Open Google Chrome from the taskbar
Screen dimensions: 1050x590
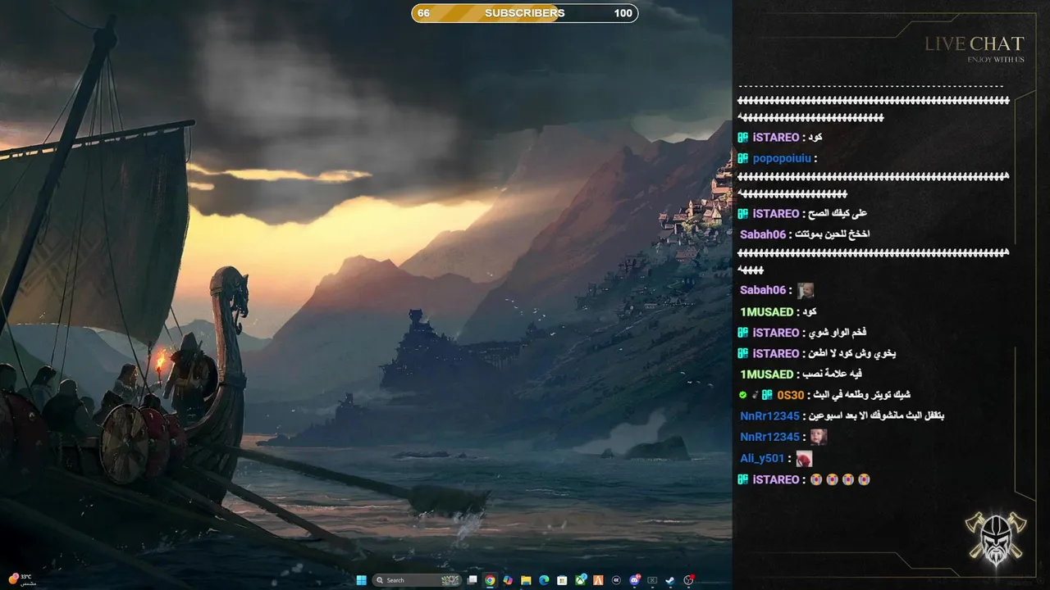click(x=490, y=580)
